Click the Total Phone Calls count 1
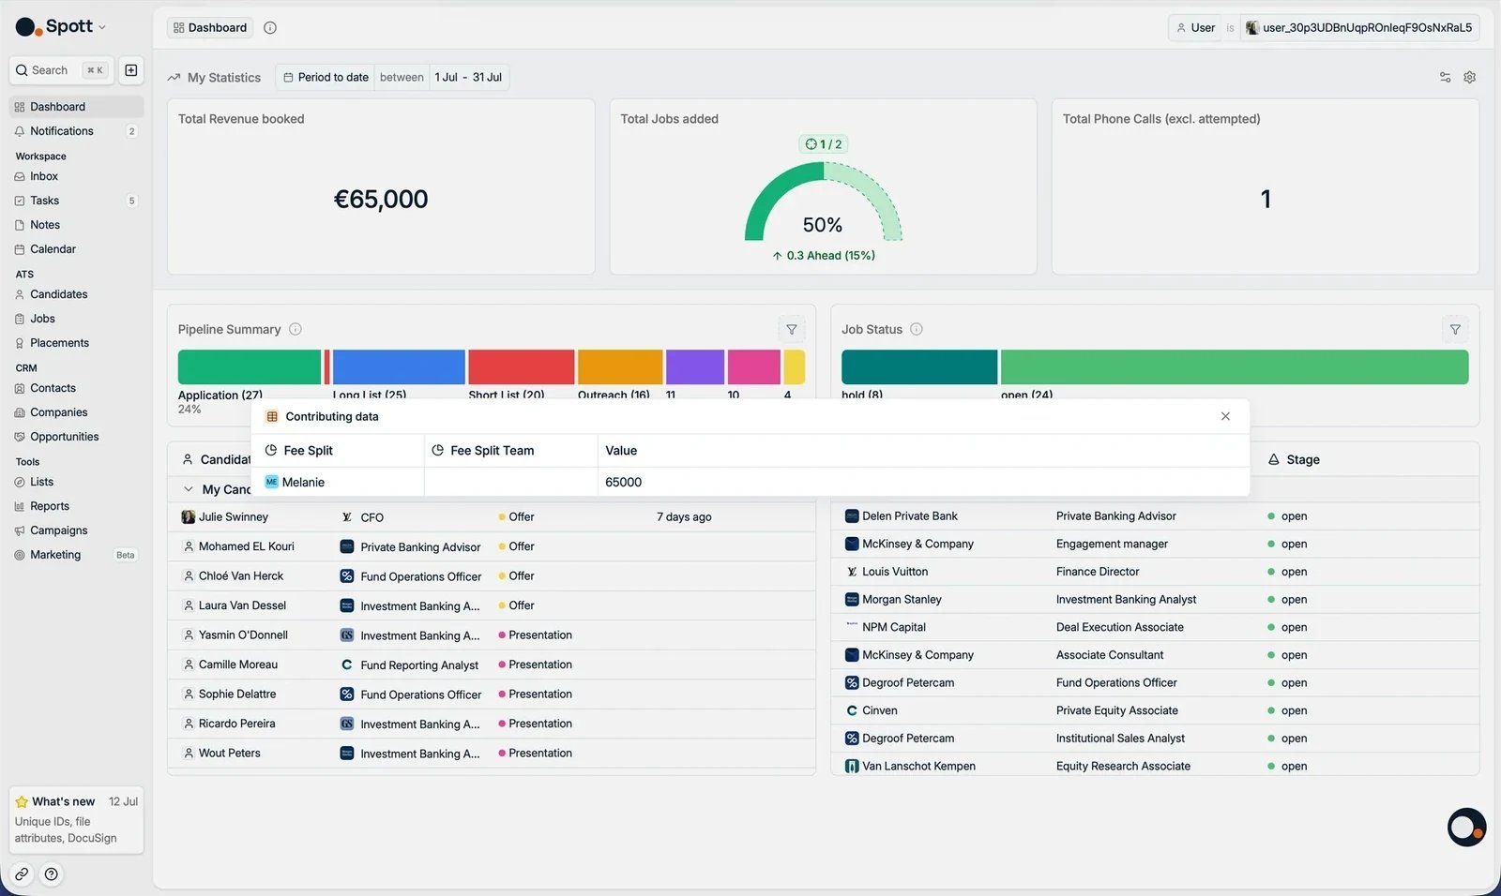This screenshot has width=1501, height=896. coord(1266,200)
